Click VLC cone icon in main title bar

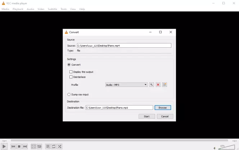[3, 3]
